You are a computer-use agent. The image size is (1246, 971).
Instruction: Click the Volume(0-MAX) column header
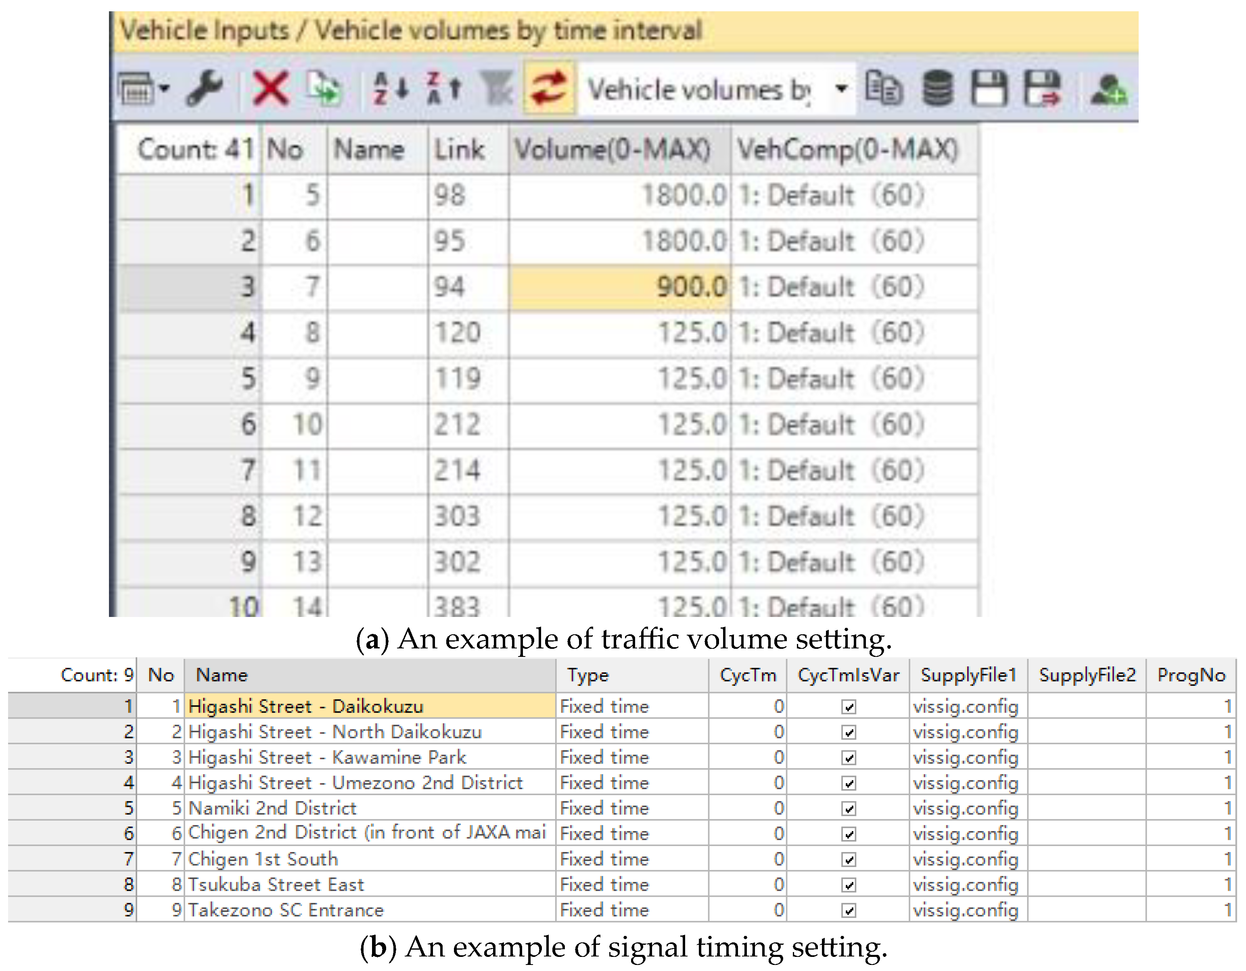tap(620, 150)
